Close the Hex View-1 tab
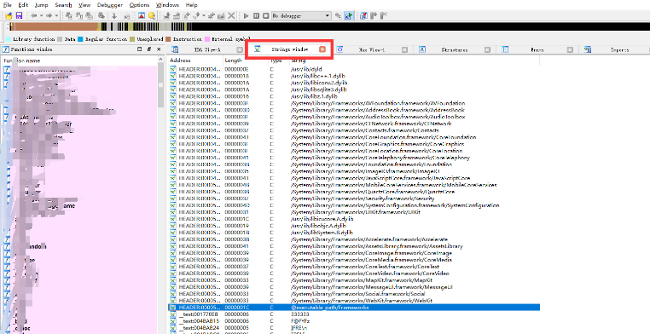The image size is (650, 334). pos(405,49)
